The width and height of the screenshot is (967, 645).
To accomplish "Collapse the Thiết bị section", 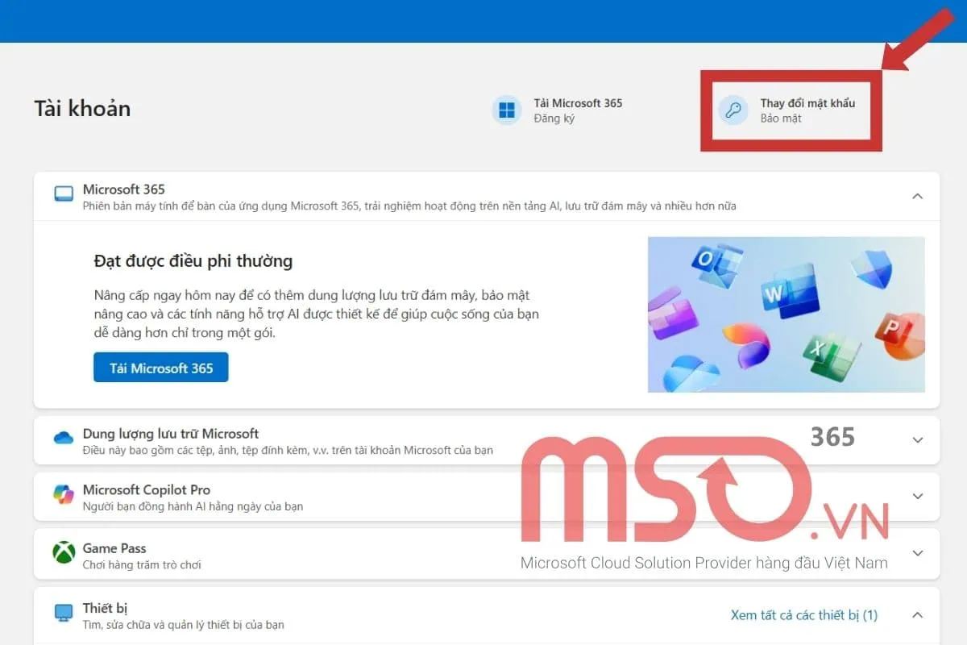I will 917,614.
